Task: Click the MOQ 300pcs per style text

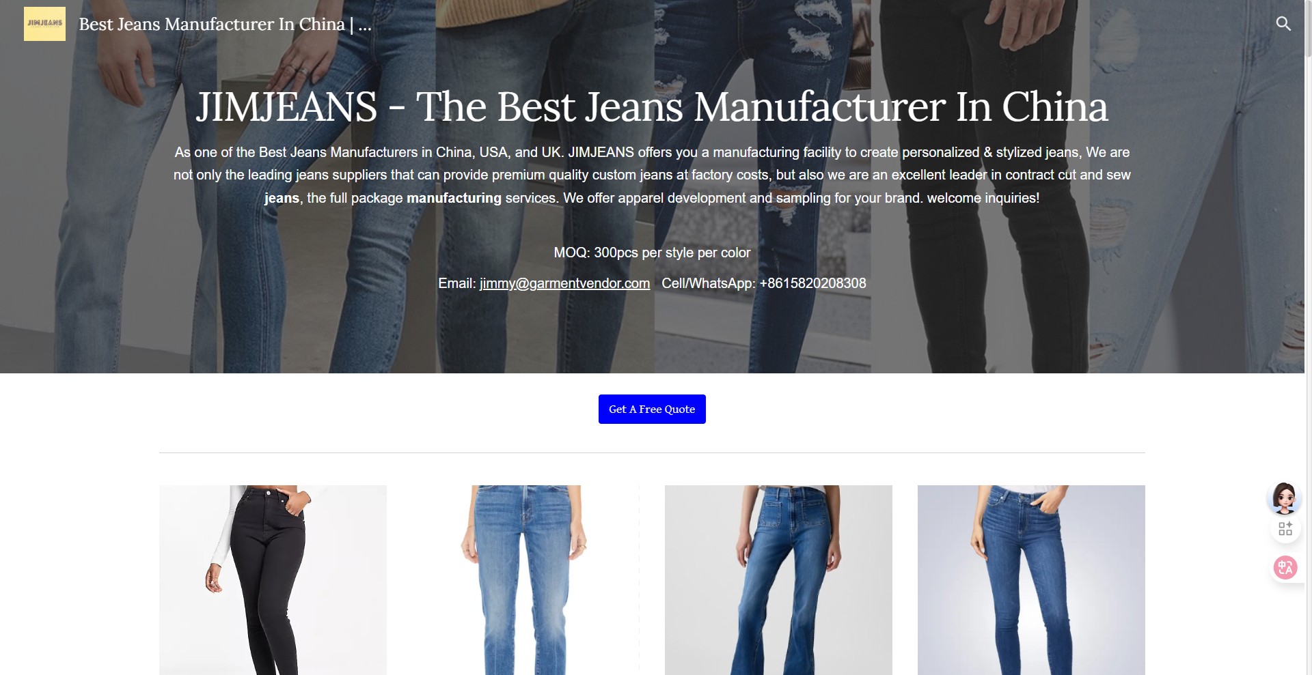Action: click(652, 253)
